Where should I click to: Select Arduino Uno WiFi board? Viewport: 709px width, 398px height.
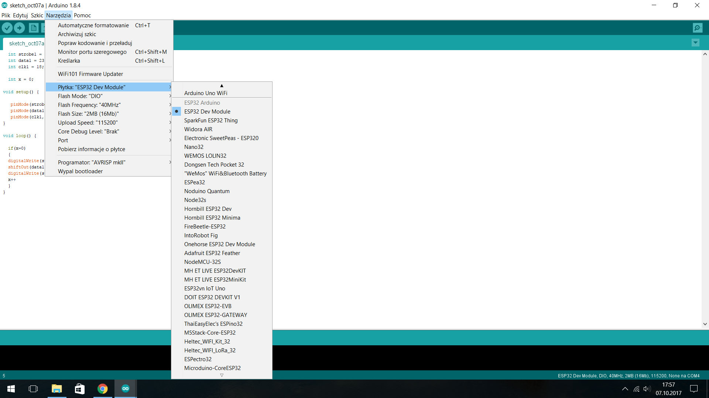[x=222, y=93]
